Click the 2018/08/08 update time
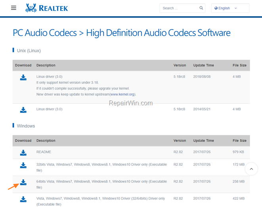Screen dimensions: 262x207 202,76
